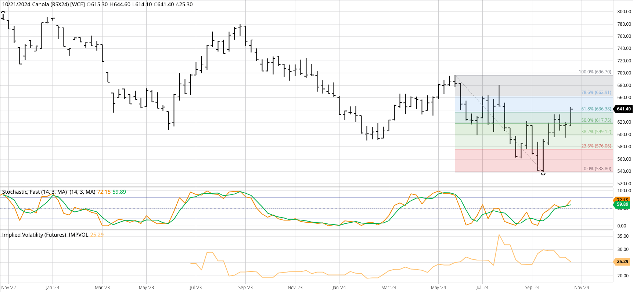
Task: Click the Jul '23 date axis label
Action: (x=196, y=288)
